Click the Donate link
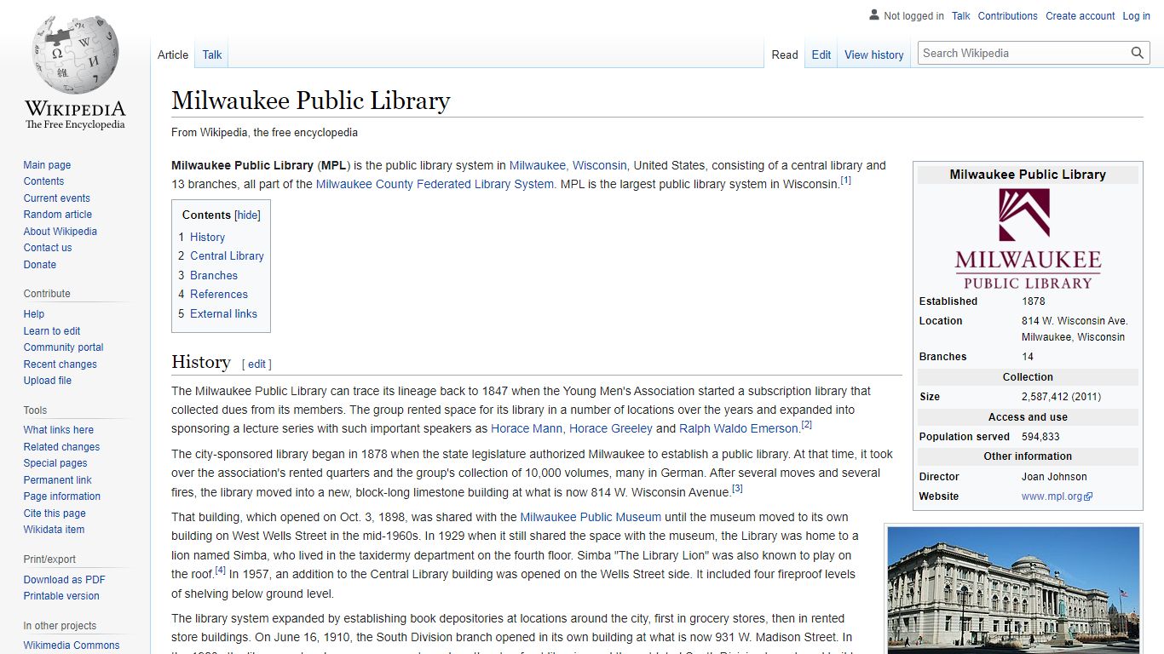The width and height of the screenshot is (1164, 654). click(x=40, y=265)
